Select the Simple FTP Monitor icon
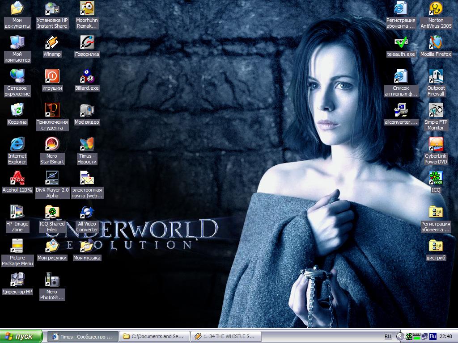This screenshot has width=458, height=343. (436, 110)
